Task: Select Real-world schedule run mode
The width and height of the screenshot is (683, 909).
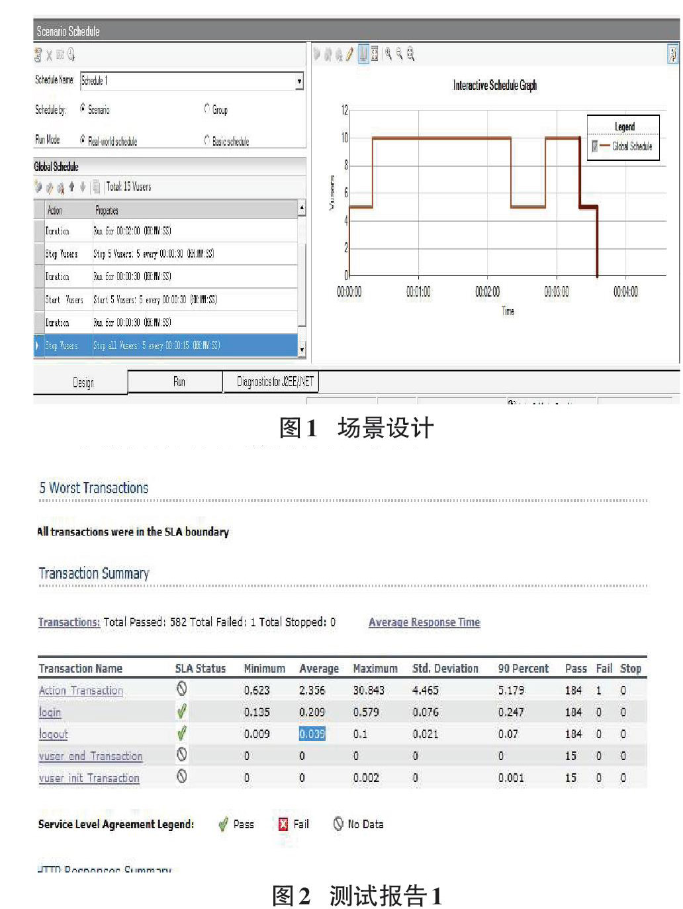Action: click(83, 140)
